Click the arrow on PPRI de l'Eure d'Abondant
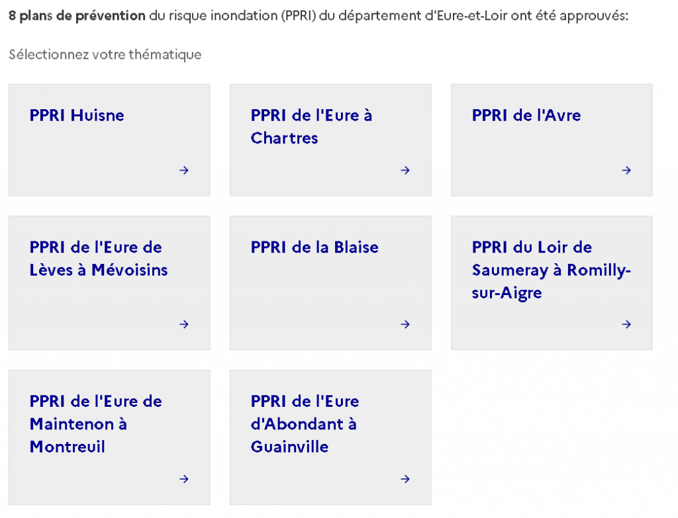Screen dimensions: 678x518 [x=405, y=479]
